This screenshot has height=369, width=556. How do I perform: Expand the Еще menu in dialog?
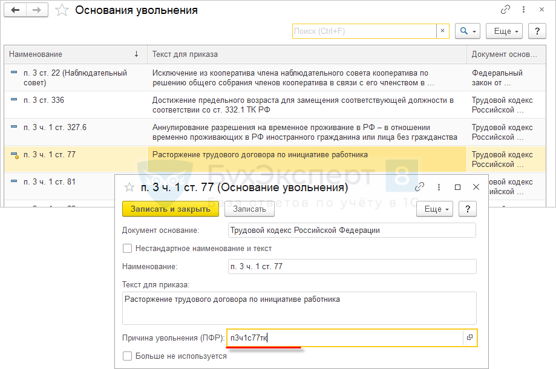(x=434, y=209)
